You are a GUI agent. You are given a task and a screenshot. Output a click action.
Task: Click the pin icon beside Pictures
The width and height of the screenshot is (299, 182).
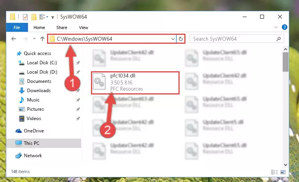(78, 109)
